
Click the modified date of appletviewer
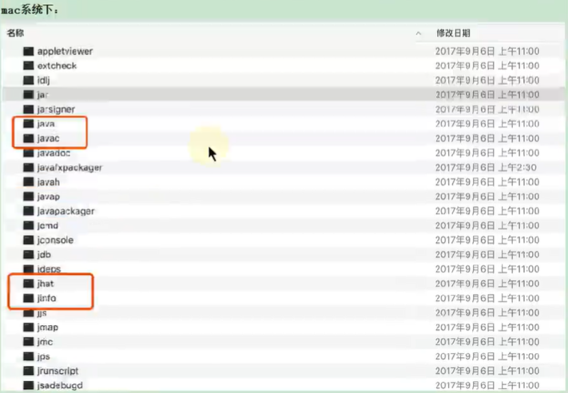487,51
